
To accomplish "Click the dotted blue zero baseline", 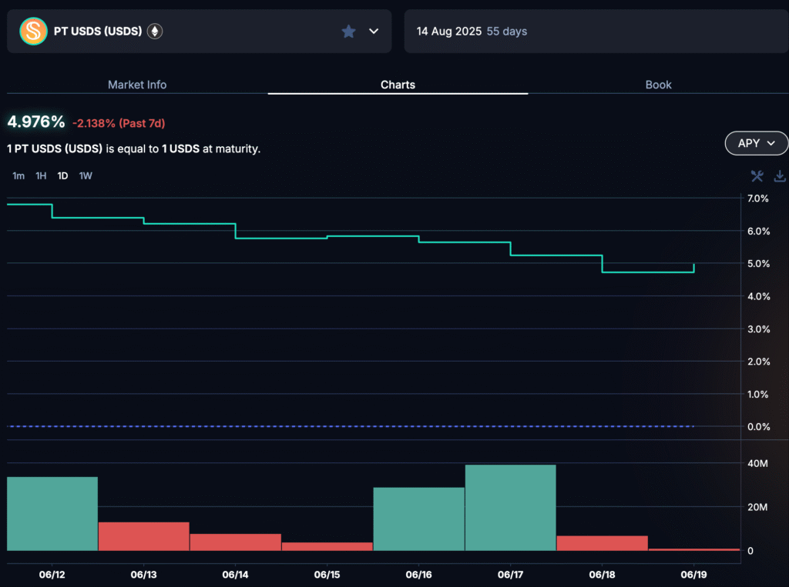I will pyautogui.click(x=351, y=426).
